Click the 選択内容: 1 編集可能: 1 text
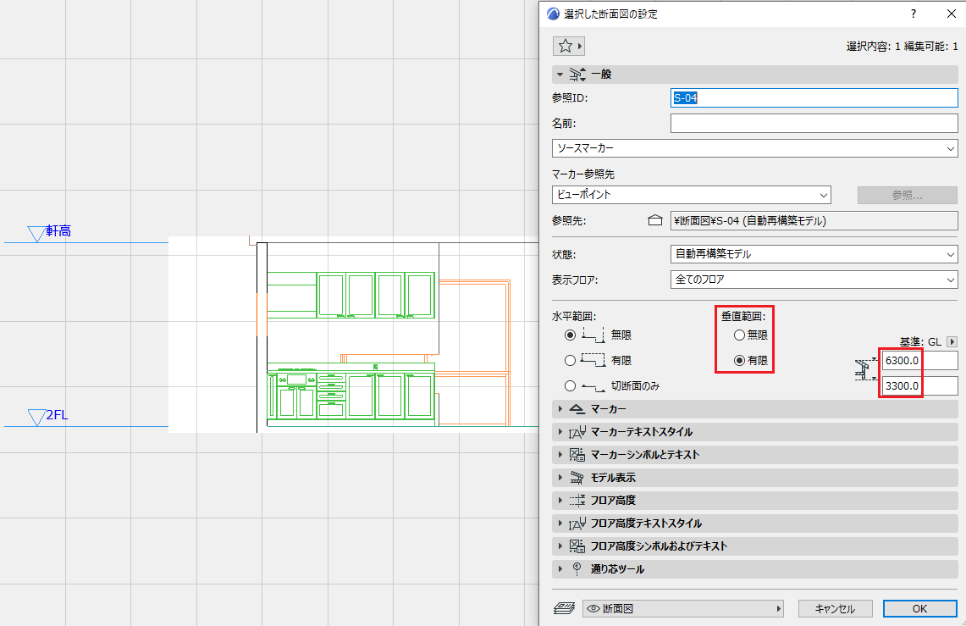This screenshot has width=966, height=626. tap(902, 47)
